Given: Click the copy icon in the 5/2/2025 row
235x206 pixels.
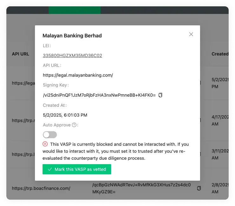Looking at the screenshot, I should pyautogui.click(x=200, y=83).
